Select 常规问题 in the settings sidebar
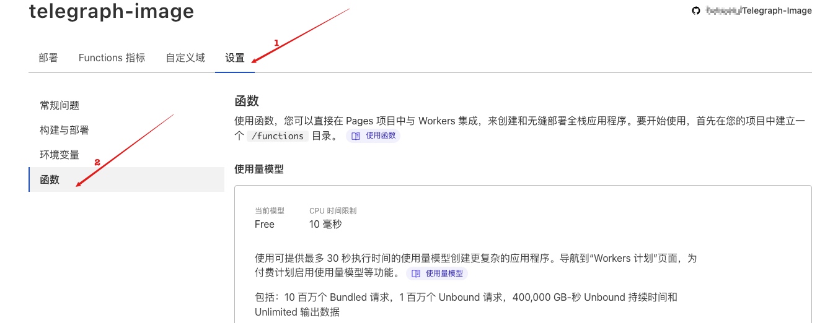 click(x=60, y=106)
